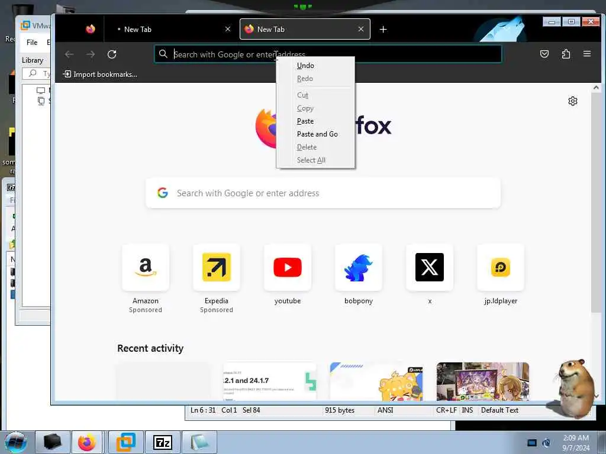The image size is (606, 454).
Task: Open the File menu in VMware window
Action: coord(32,43)
